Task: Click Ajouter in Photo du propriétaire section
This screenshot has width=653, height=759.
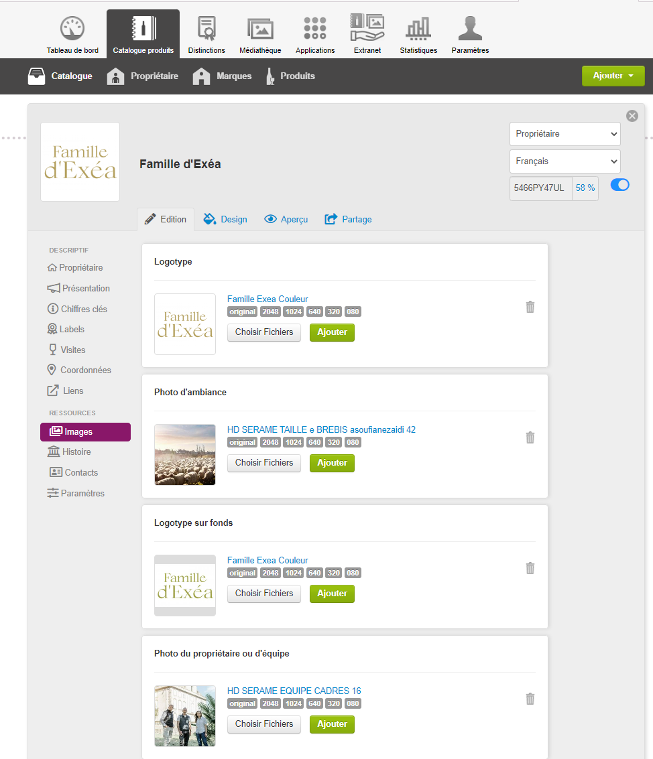Action: pyautogui.click(x=332, y=724)
